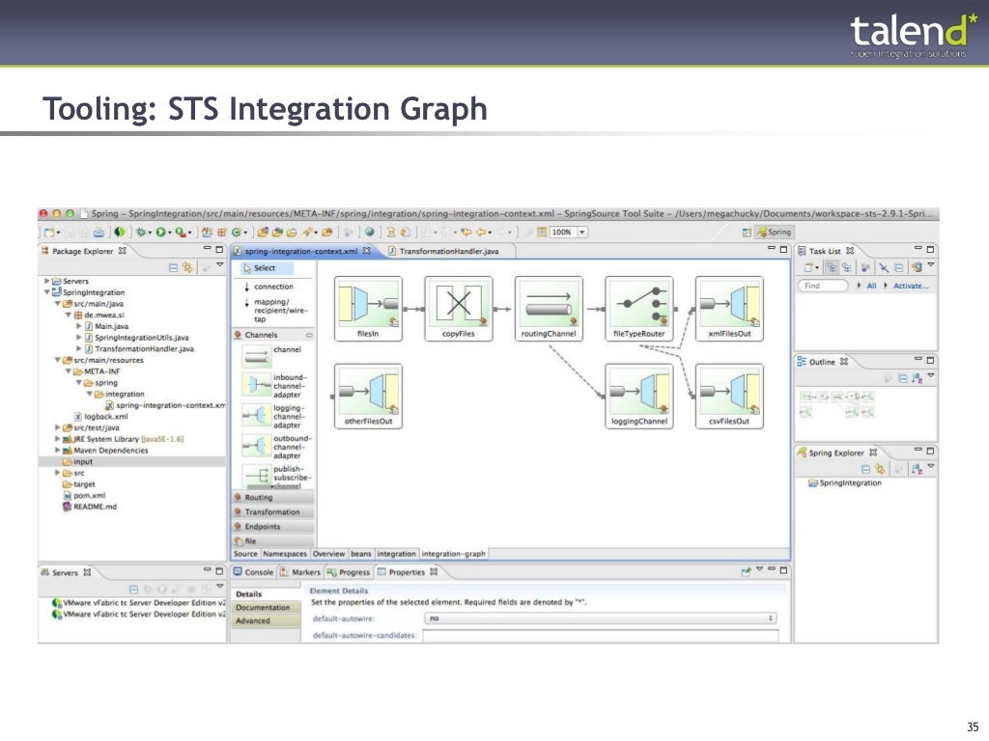This screenshot has width=989, height=741.
Task: Click the Debug bug toolbar icon
Action: (141, 233)
